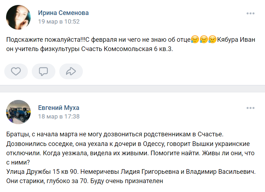Share Irina Semenova's post via arrow icon
The height and width of the screenshot is (192, 265).
tap(71, 71)
